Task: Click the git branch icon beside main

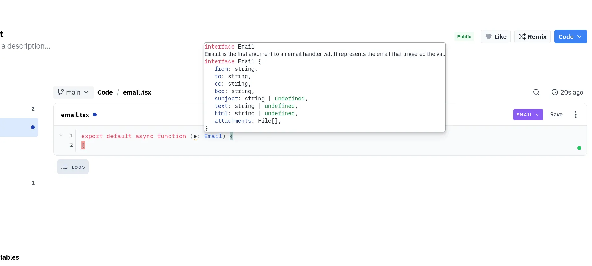Action: coord(61,92)
